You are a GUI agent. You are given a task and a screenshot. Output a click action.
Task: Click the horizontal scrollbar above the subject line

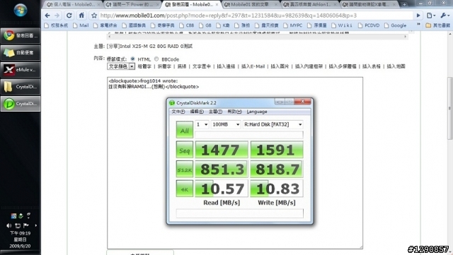[257, 37]
